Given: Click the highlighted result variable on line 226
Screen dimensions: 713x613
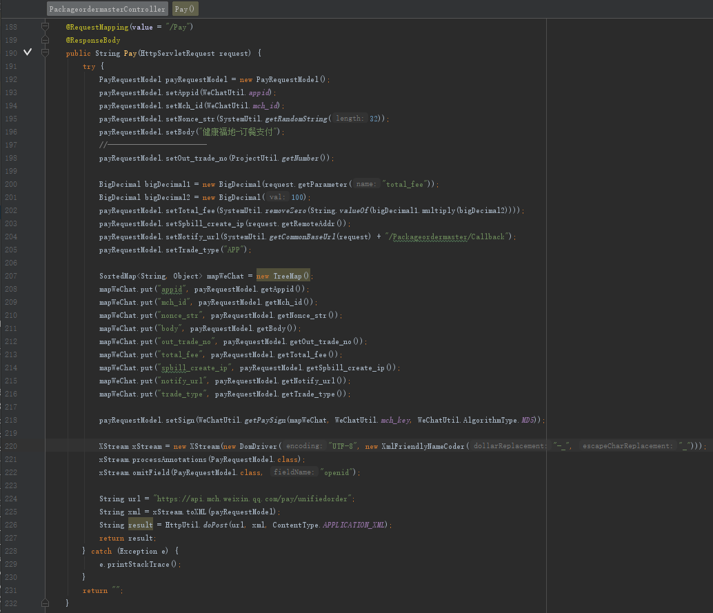Looking at the screenshot, I should point(141,525).
